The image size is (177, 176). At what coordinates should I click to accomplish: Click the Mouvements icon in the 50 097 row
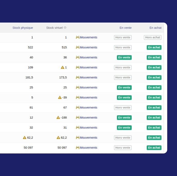point(77,148)
